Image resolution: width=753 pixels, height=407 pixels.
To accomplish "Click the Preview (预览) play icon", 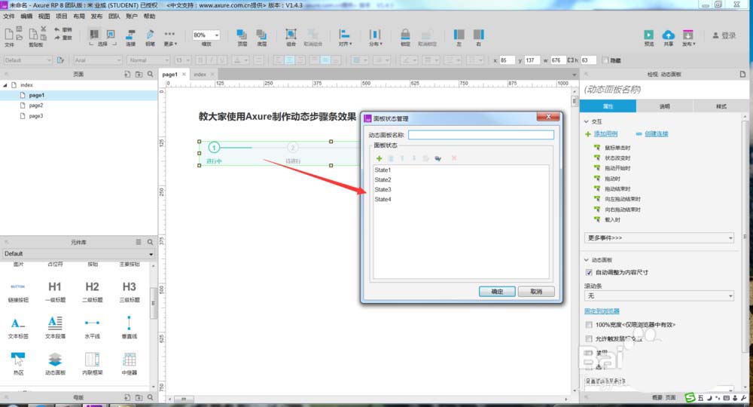I will tap(649, 37).
